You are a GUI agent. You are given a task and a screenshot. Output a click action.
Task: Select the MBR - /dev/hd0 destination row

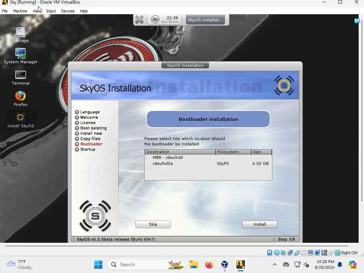point(208,157)
